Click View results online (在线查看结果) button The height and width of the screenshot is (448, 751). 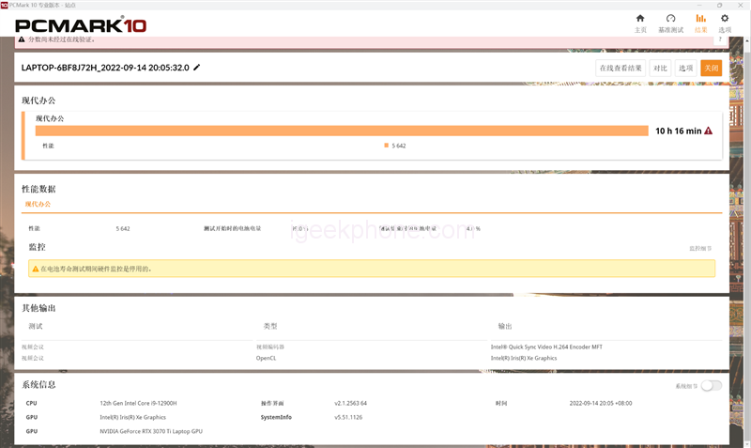621,68
